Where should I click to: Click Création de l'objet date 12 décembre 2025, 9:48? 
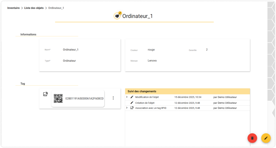click(187, 103)
